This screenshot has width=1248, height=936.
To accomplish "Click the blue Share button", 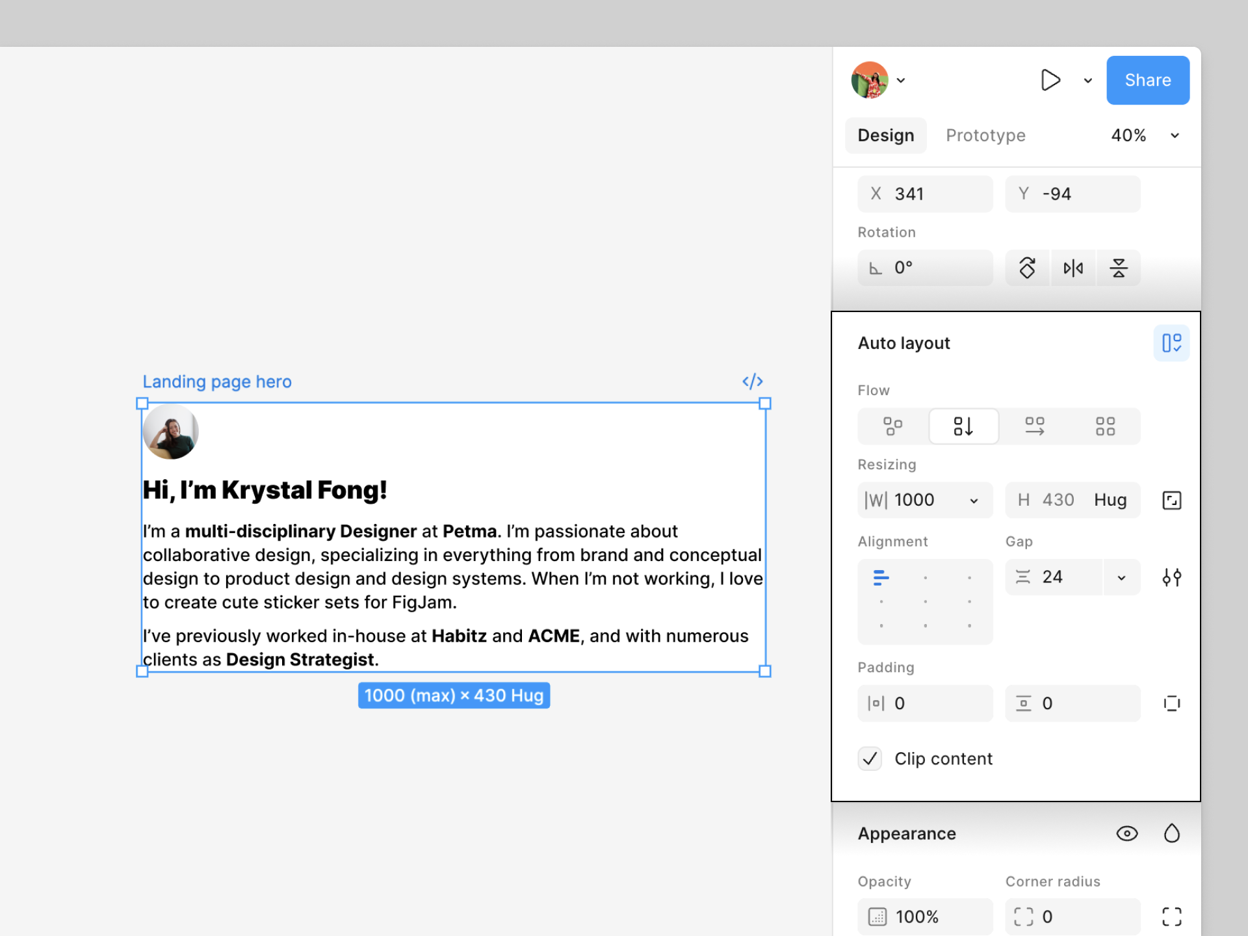I will pyautogui.click(x=1147, y=80).
